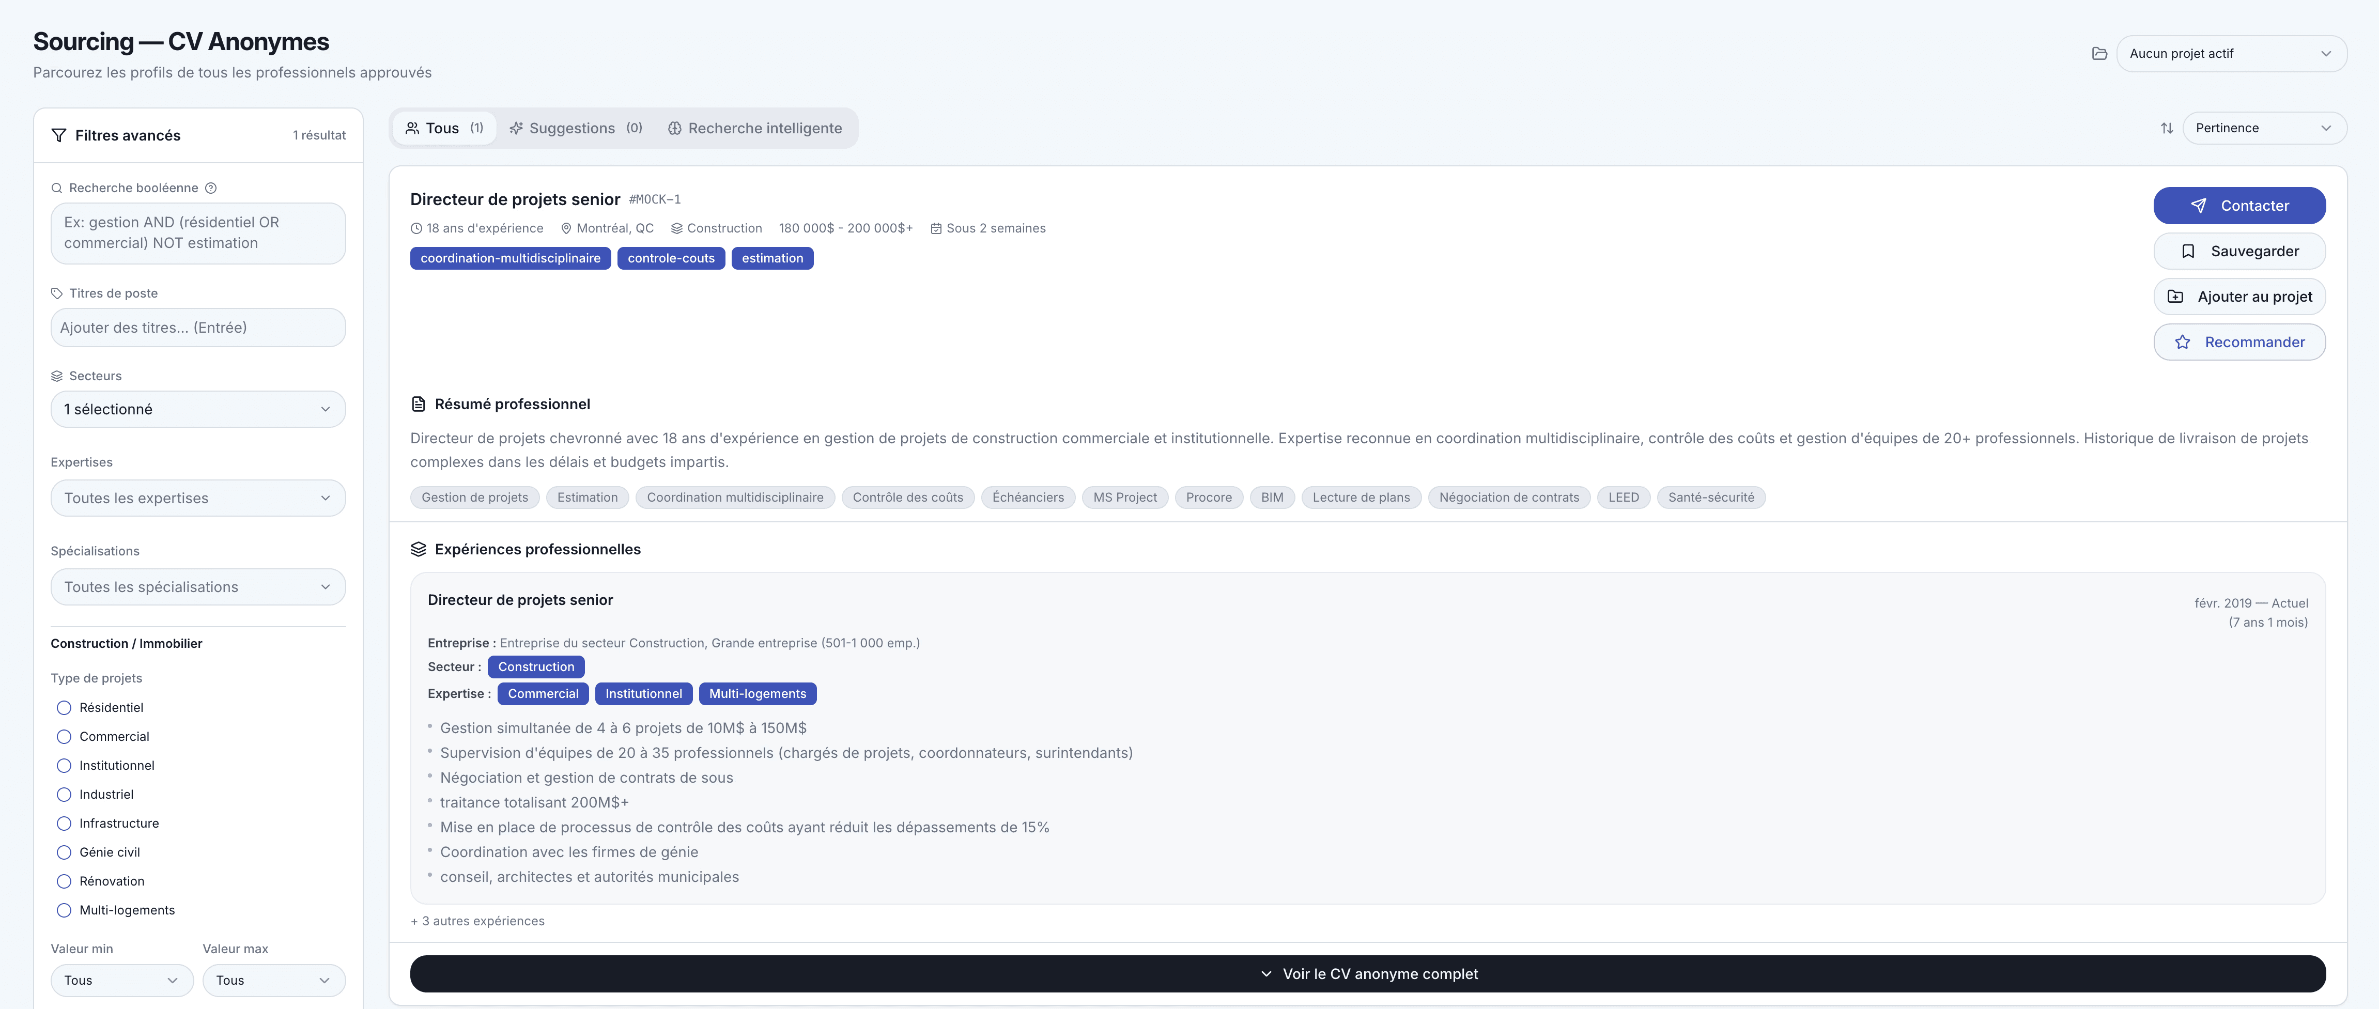Open the Pertinence sort dropdown
The image size is (2379, 1009).
[2264, 128]
